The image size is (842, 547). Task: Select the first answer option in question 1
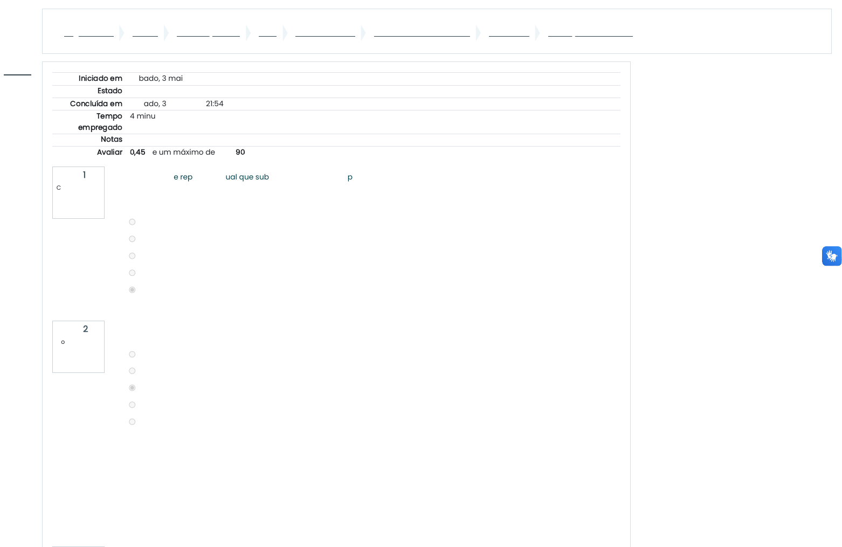tap(132, 222)
